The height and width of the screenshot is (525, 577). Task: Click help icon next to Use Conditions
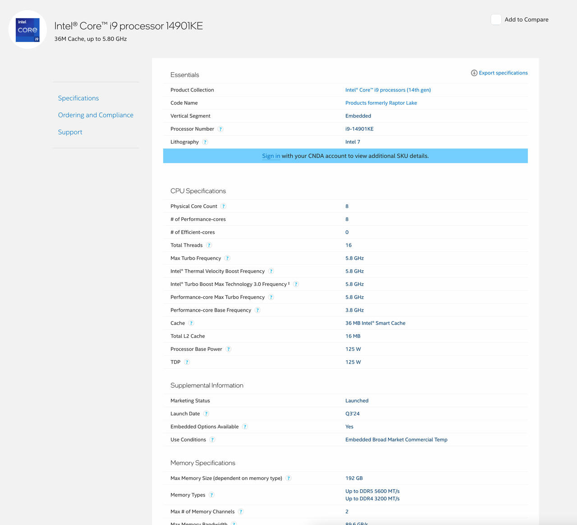[x=212, y=440]
